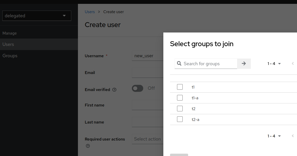The image size is (297, 156).
Task: Enable the Email verified switch
Action: [137, 88]
